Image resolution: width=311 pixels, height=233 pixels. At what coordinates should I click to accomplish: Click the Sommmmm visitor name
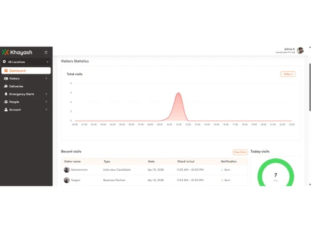click(79, 170)
